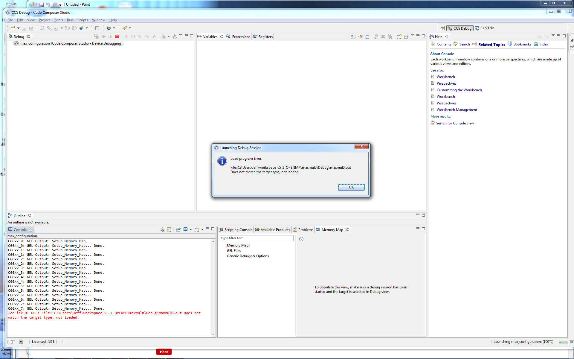Open the Index link in Help view
Image resolution: width=574 pixels, height=359 pixels.
pos(544,44)
